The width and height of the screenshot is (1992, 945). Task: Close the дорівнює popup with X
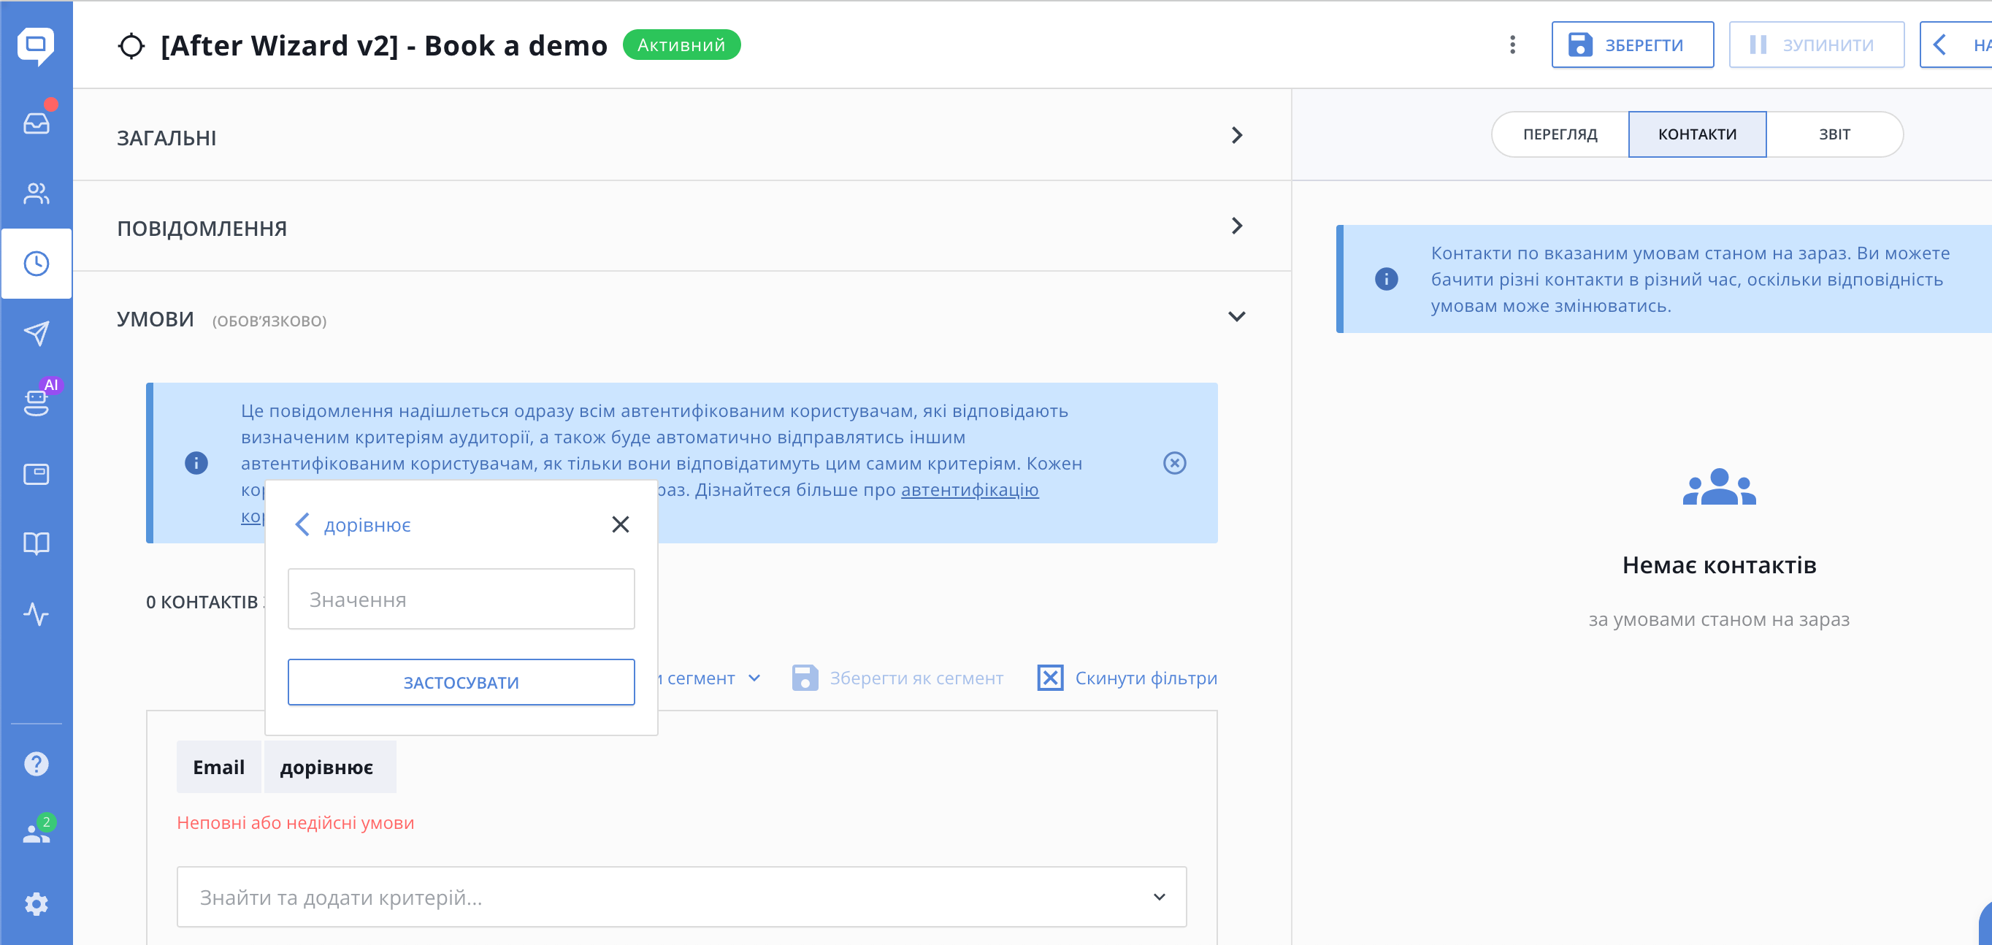[619, 524]
